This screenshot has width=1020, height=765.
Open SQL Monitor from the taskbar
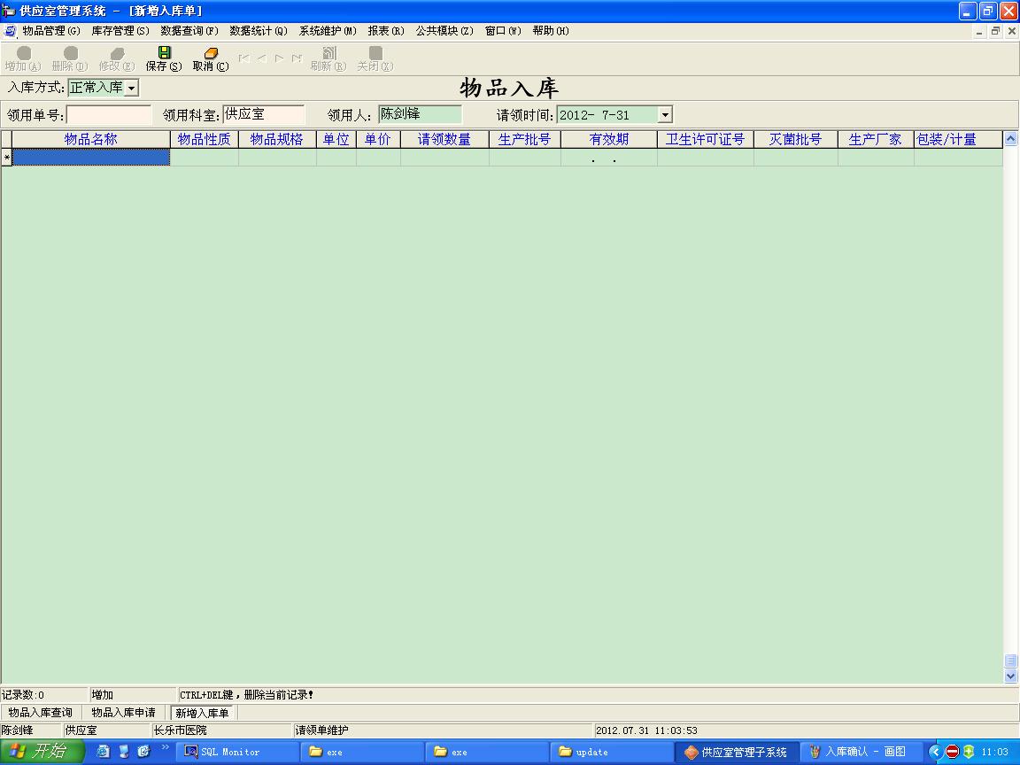[238, 752]
